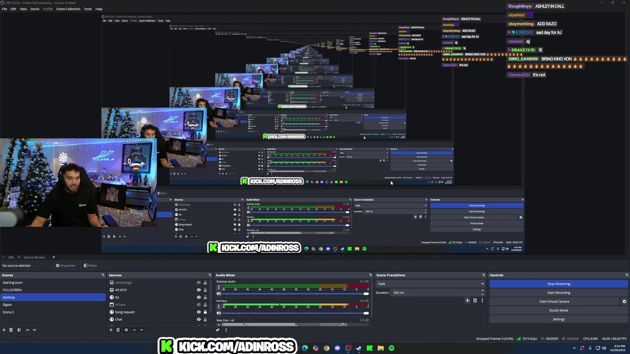Adjust Desktop Audio volume slider
630x354 pixels.
pos(296,294)
